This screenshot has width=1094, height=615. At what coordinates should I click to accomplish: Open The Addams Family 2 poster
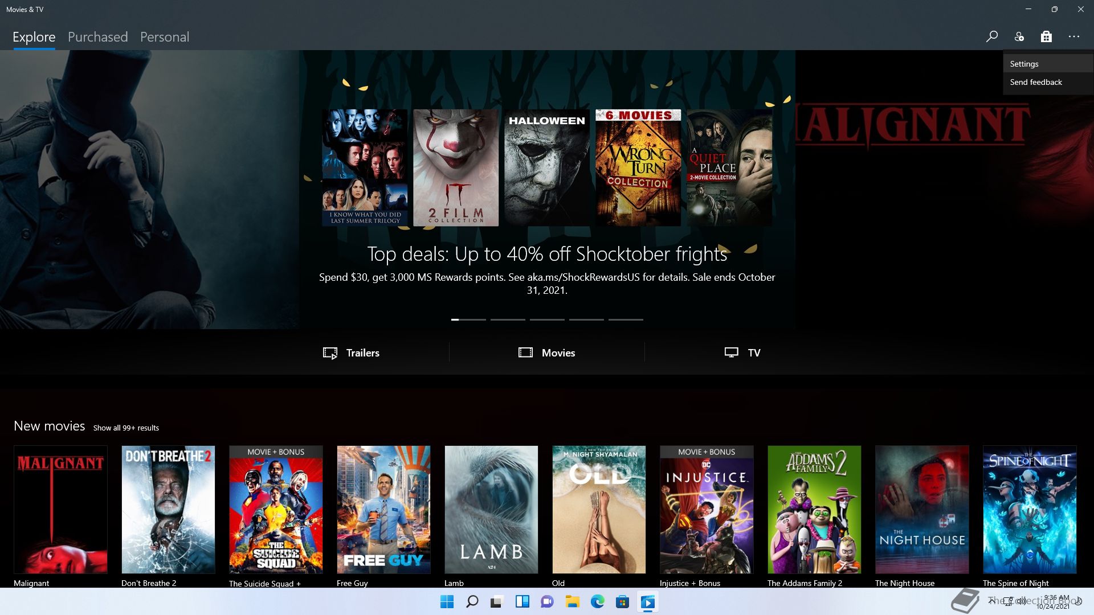click(x=814, y=510)
